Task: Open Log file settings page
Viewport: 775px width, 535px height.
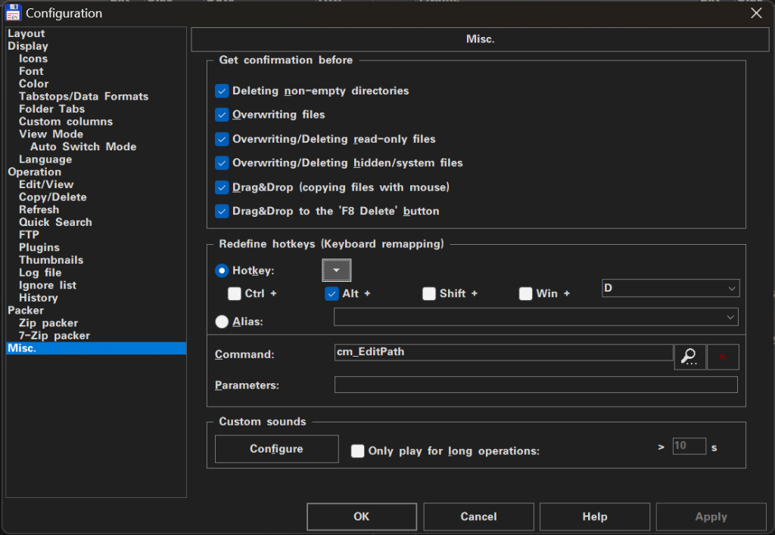Action: pos(40,273)
